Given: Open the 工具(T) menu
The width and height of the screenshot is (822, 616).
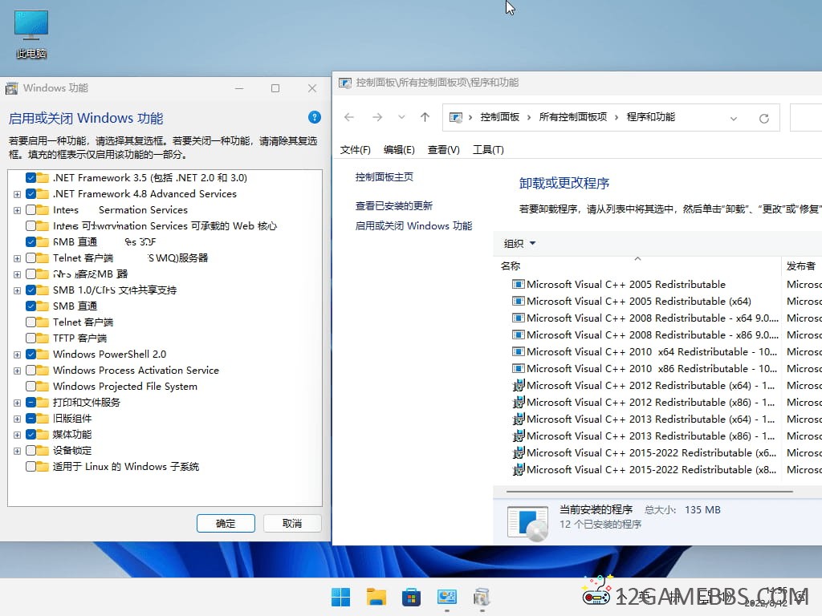Looking at the screenshot, I should [488, 150].
